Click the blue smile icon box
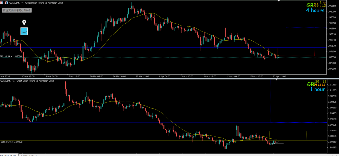 [24, 31]
